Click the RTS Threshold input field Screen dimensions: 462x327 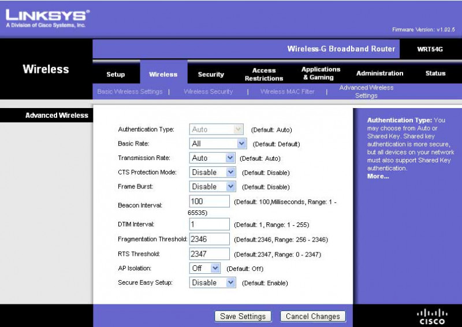coord(210,254)
